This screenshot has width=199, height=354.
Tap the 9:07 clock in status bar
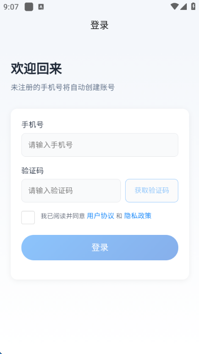tap(11, 7)
